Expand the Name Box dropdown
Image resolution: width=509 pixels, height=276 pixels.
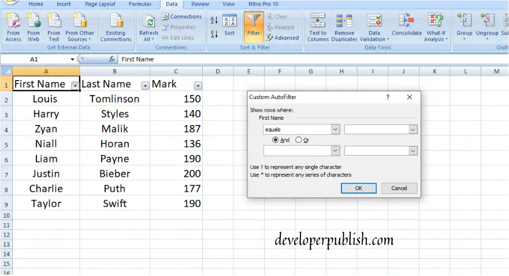click(72, 59)
